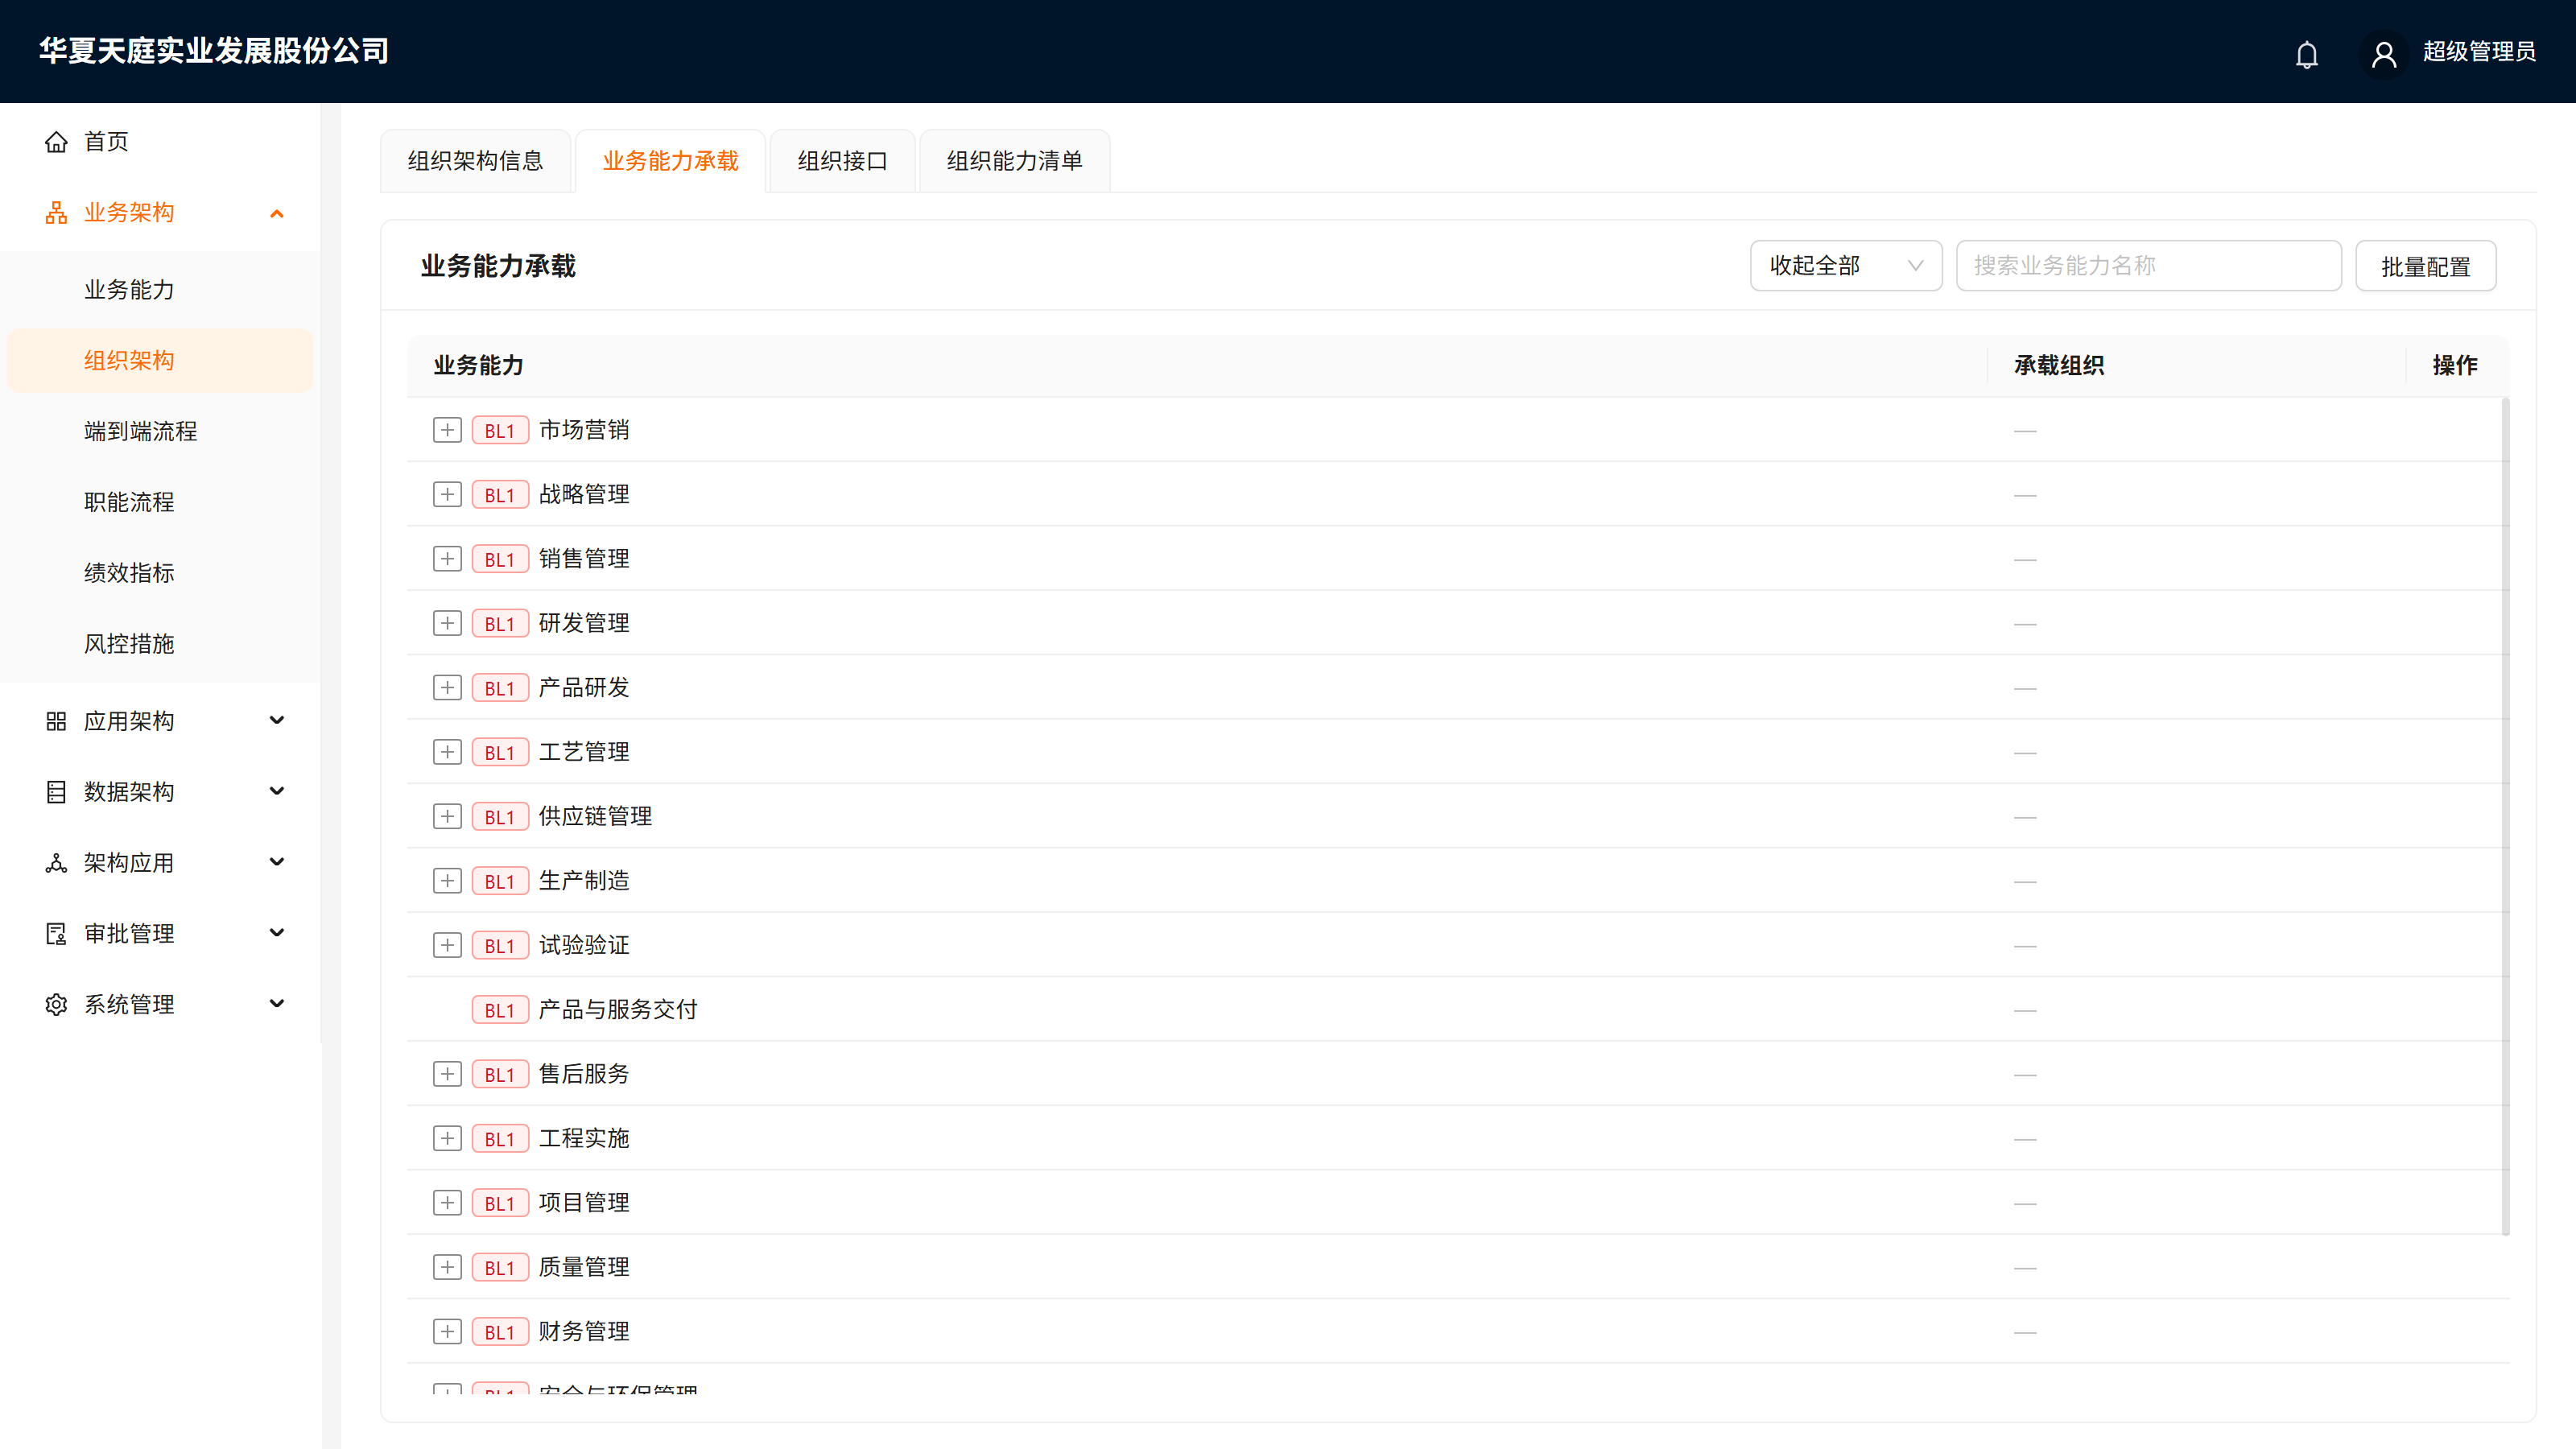Click the 审批管理 sidebar icon

56,934
